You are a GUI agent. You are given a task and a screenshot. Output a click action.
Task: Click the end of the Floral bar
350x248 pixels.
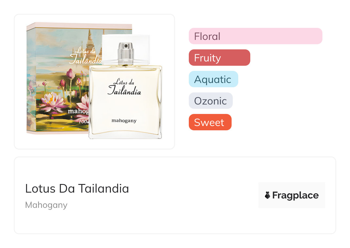pos(318,36)
